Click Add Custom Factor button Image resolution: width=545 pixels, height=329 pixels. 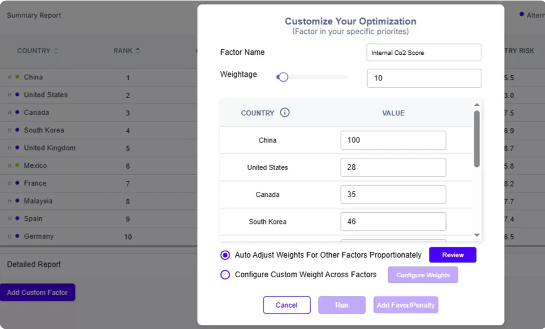[37, 292]
